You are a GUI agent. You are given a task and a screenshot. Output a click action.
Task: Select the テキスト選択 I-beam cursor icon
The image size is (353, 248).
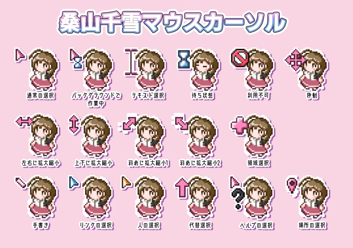131,62
